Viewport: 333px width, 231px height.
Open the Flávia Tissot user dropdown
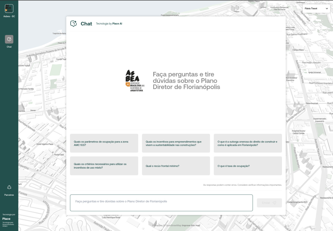[x=316, y=8]
